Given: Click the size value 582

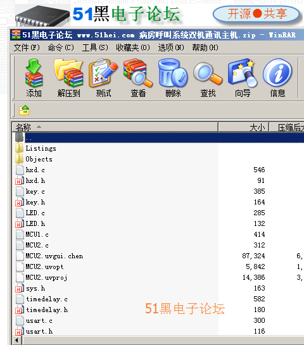Looking at the screenshot, I should point(259,299).
